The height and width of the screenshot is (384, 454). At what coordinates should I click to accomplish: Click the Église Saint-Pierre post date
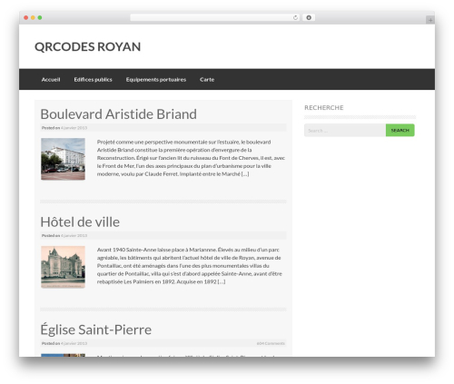coord(74,343)
